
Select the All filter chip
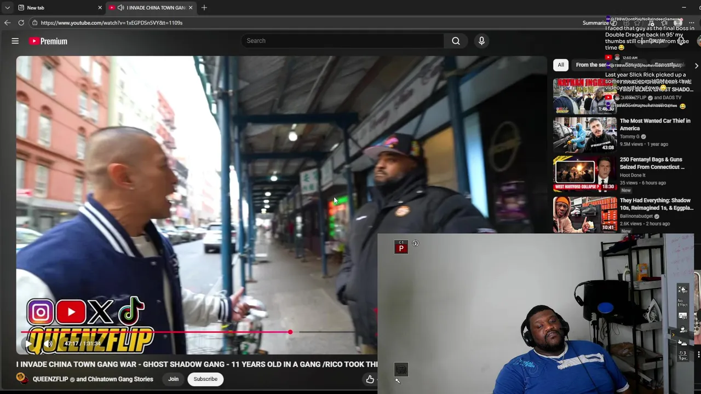561,65
